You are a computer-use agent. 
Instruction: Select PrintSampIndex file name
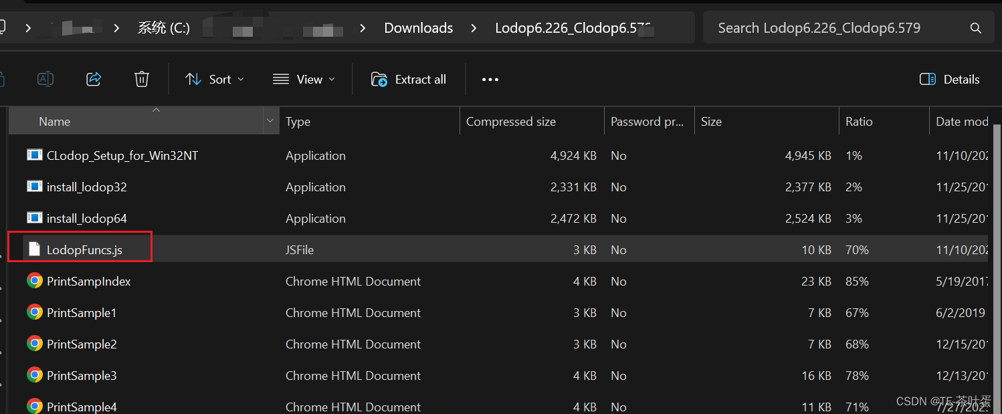(89, 282)
